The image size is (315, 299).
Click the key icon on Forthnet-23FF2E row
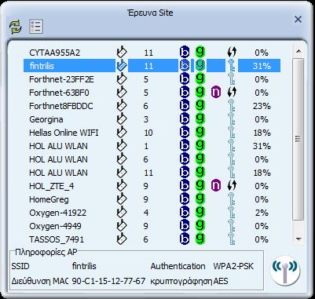click(x=232, y=79)
